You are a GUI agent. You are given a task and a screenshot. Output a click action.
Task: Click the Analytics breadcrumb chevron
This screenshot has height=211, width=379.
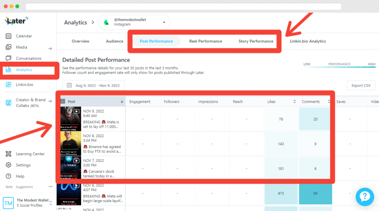(x=93, y=22)
